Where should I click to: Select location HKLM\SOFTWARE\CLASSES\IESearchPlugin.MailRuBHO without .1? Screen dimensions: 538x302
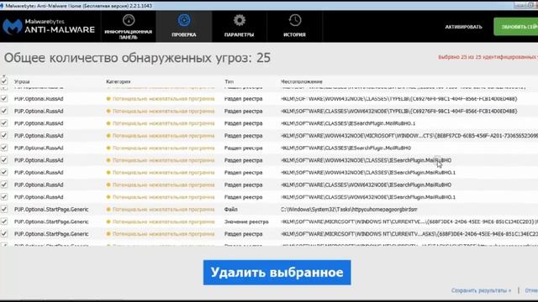(345, 148)
